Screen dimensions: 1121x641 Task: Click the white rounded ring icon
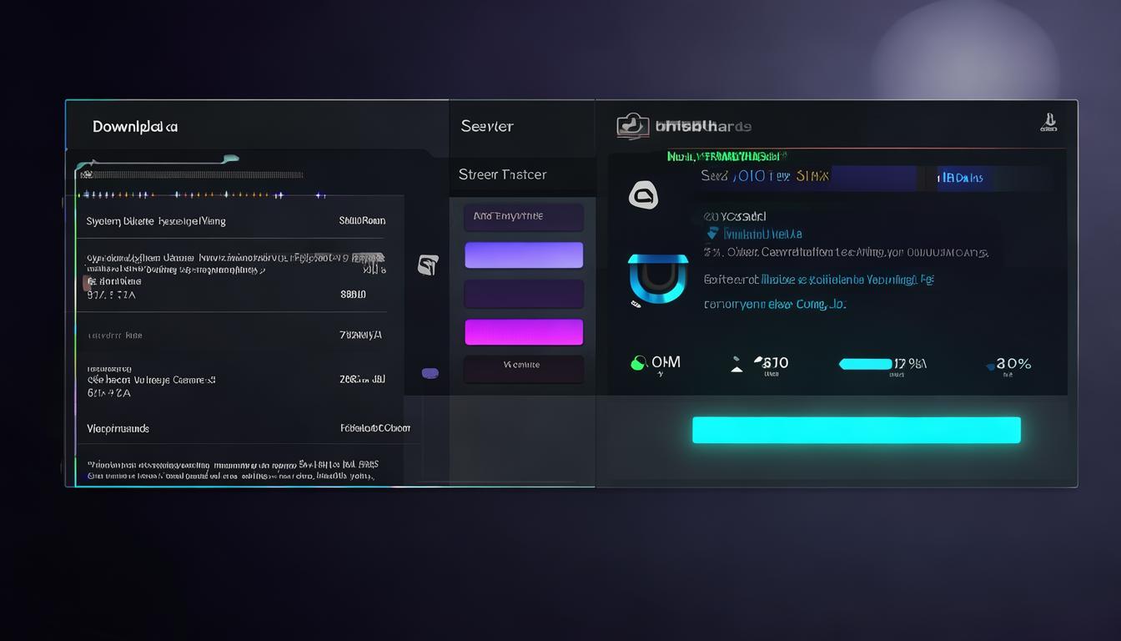click(643, 196)
